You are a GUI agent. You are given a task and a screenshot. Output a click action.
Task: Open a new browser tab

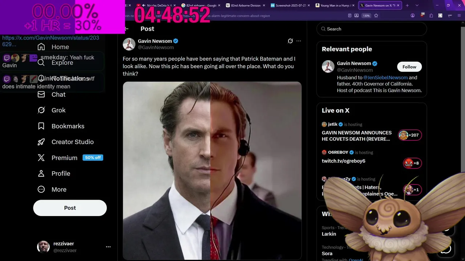point(407,5)
